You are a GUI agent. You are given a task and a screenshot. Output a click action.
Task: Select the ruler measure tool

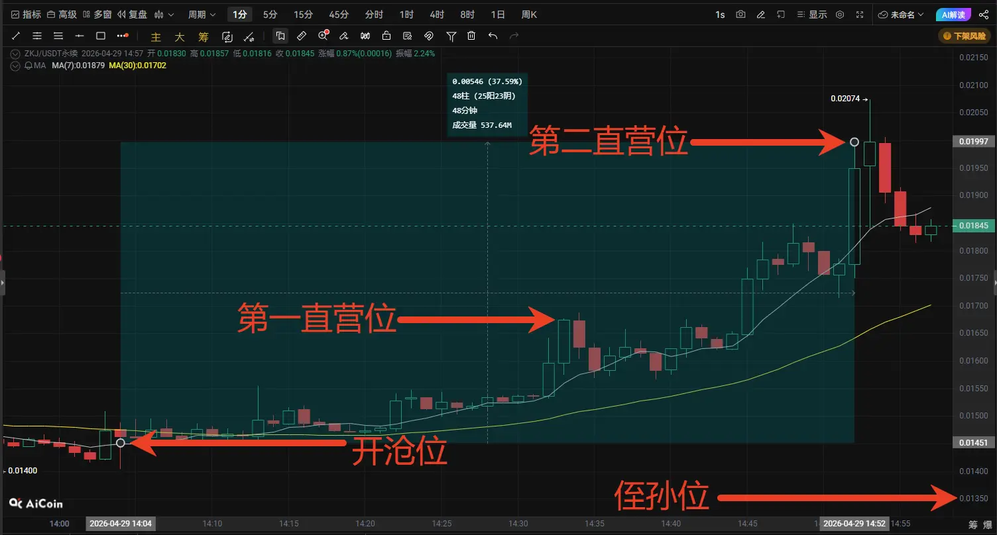click(302, 36)
